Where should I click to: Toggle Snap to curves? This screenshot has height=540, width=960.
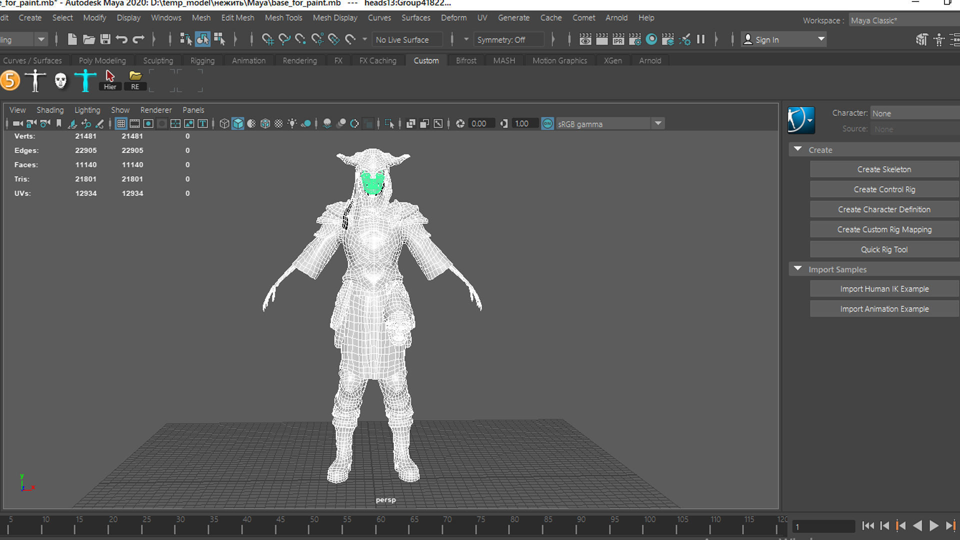[x=284, y=39]
